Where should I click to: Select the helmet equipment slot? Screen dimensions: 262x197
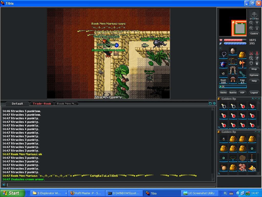point(233,51)
